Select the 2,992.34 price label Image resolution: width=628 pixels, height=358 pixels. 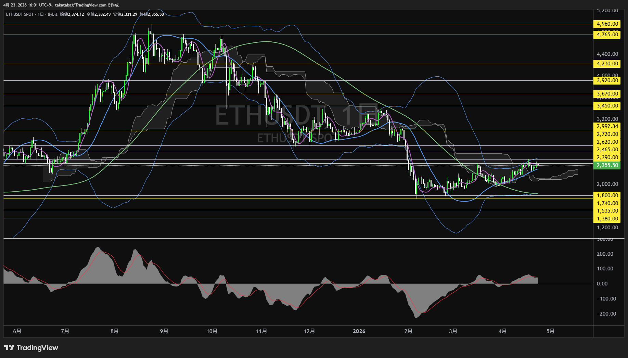point(607,126)
